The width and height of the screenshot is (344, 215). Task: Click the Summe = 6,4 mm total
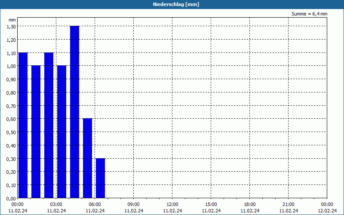[x=309, y=14]
